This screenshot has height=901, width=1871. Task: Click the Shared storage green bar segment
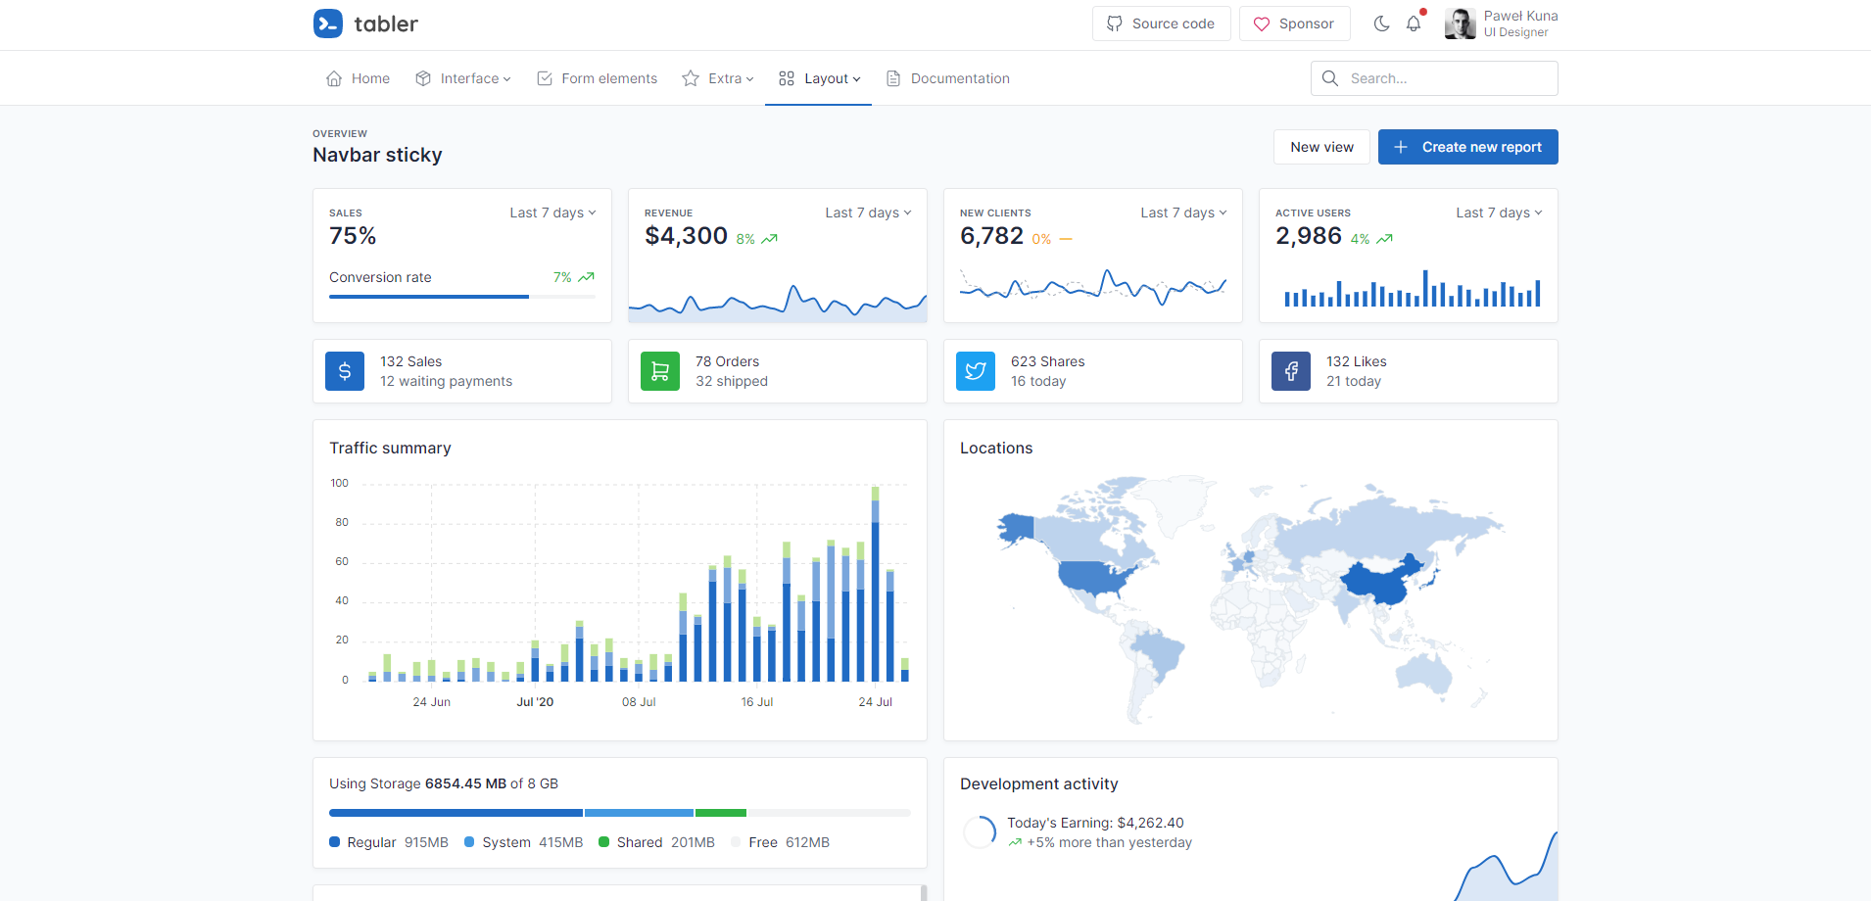721,813
